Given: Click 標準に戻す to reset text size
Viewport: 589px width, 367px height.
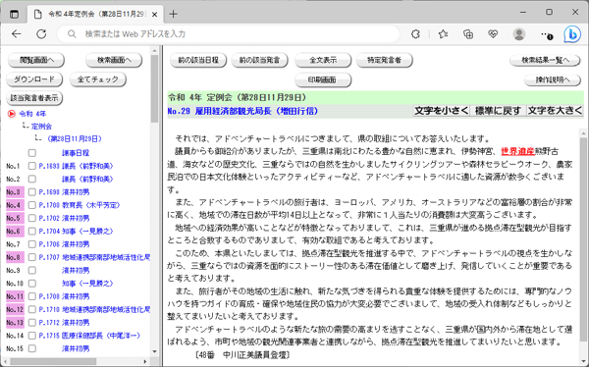Looking at the screenshot, I should coord(498,111).
